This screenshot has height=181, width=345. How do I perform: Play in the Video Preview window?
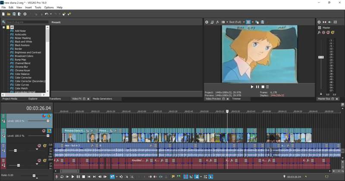pyautogui.click(x=252, y=87)
